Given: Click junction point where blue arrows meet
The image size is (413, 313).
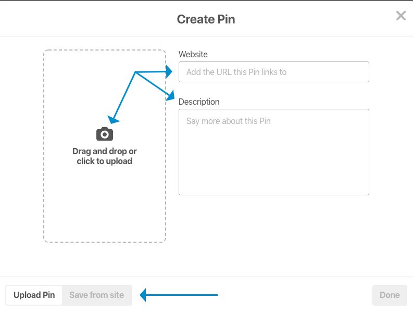Looking at the screenshot, I should (x=135, y=72).
